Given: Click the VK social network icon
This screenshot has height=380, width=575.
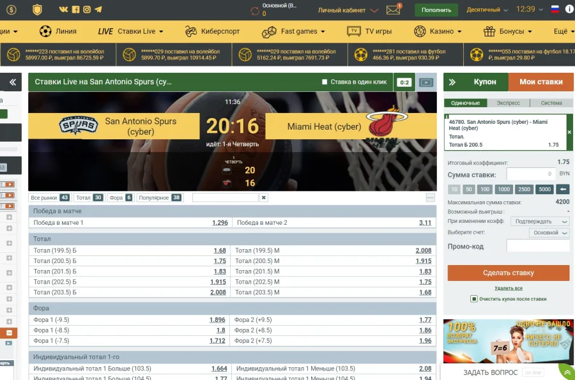Looking at the screenshot, I should [63, 10].
